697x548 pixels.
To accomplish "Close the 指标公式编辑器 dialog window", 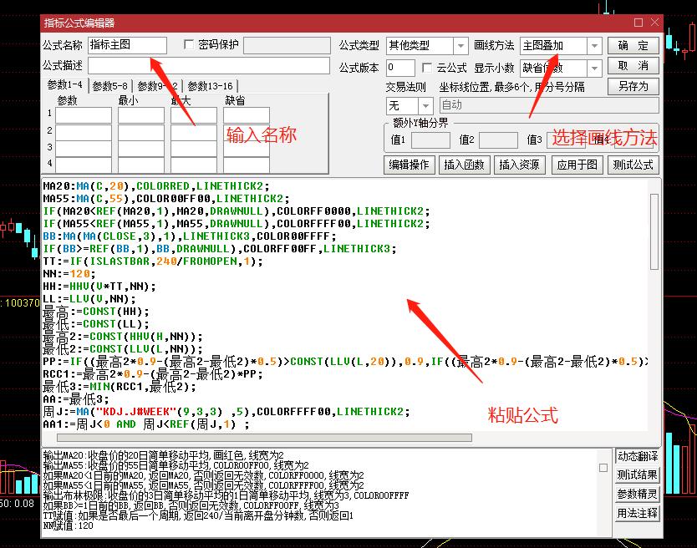I will [x=655, y=23].
